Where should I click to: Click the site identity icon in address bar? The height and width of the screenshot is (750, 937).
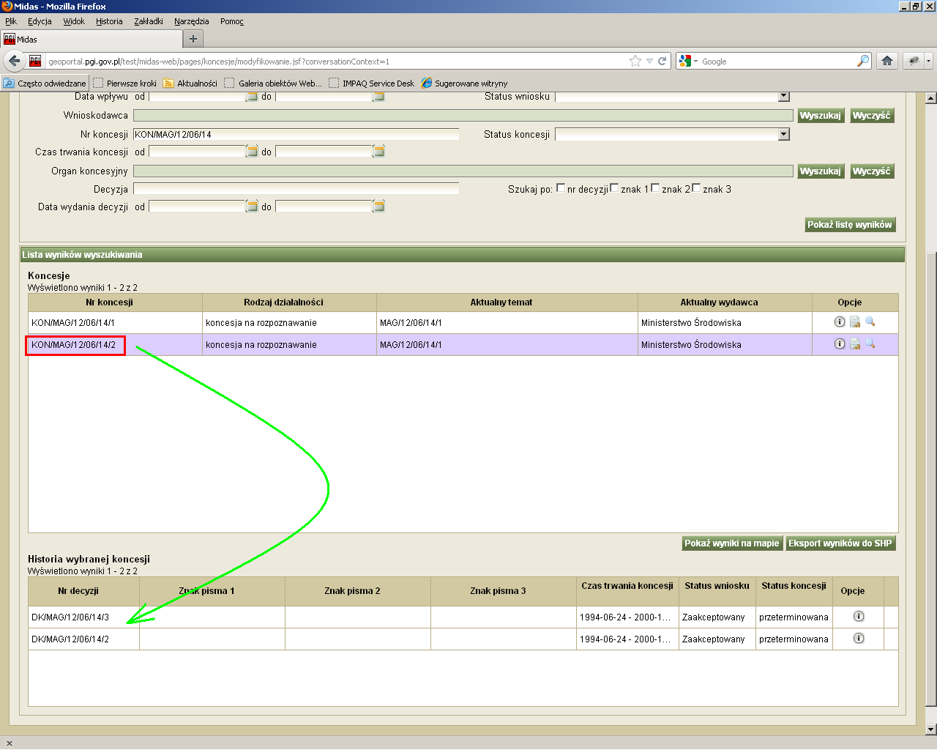click(x=35, y=62)
